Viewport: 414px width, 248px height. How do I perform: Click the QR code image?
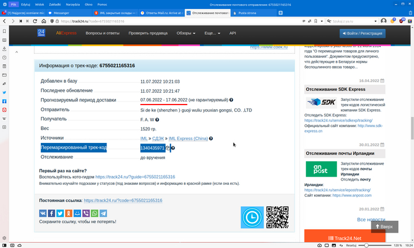(x=277, y=217)
